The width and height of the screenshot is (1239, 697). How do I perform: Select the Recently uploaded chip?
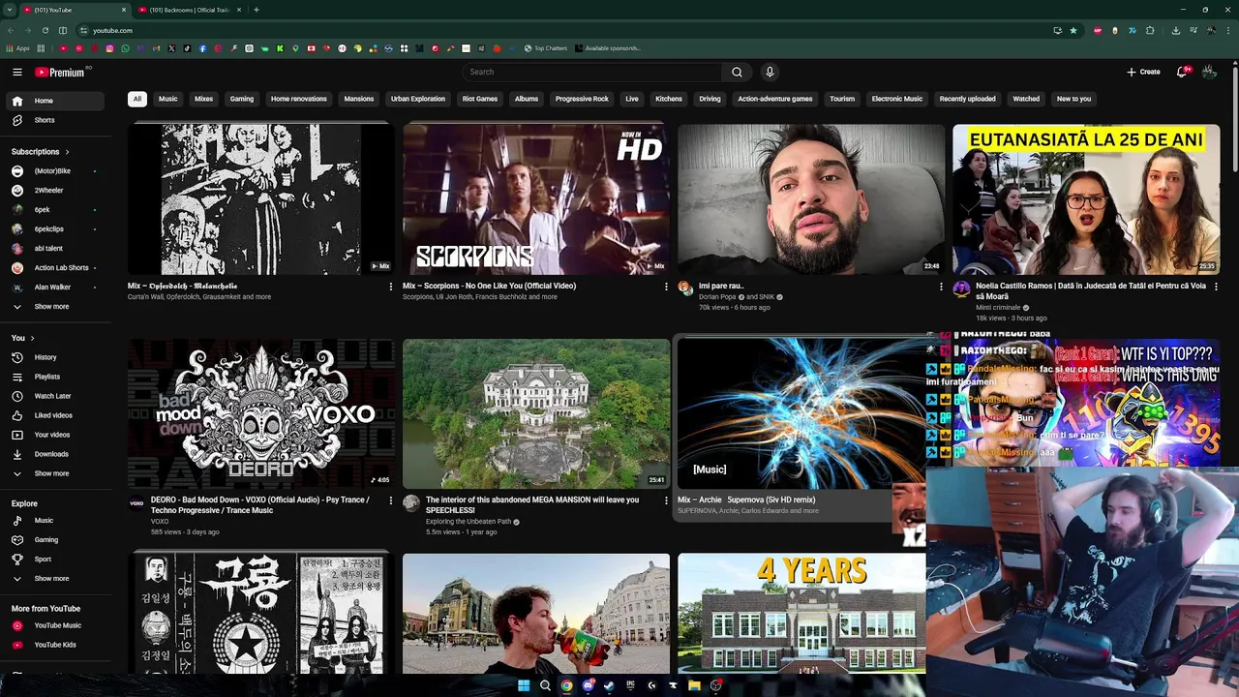(968, 99)
